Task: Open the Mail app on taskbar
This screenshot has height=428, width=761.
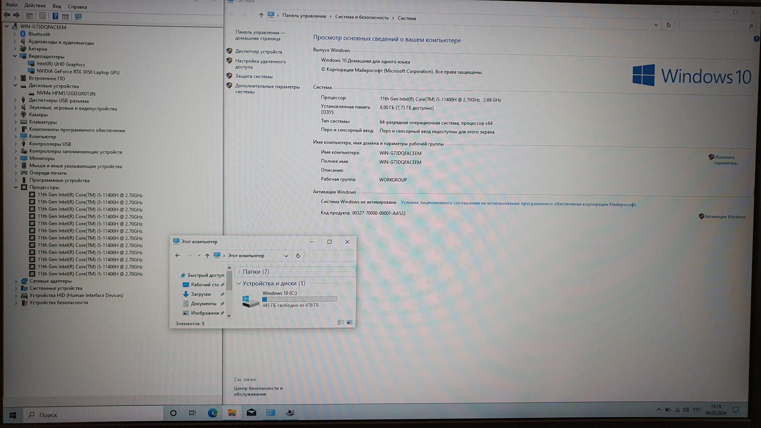Action: (251, 412)
